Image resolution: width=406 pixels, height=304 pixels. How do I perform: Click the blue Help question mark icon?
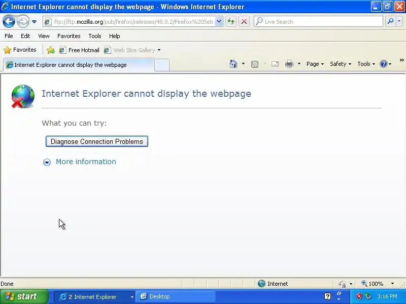coord(384,64)
